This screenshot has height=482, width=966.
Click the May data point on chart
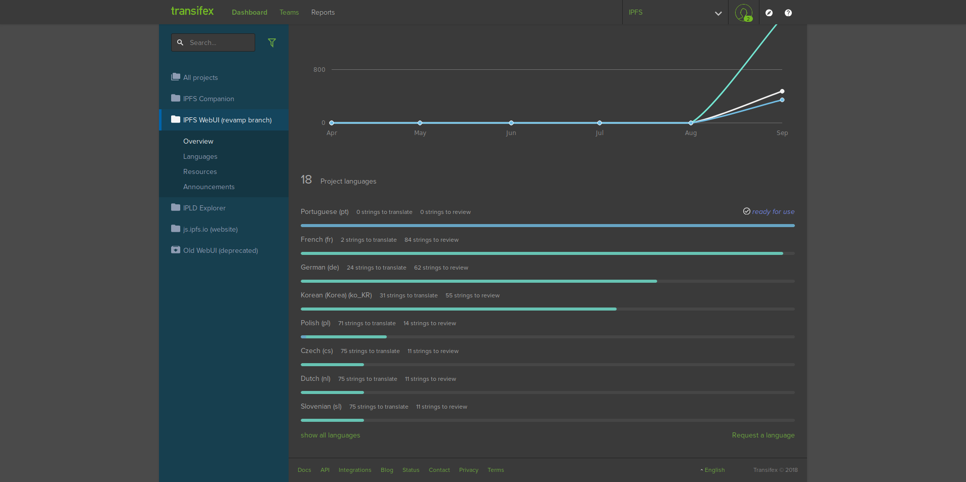pyautogui.click(x=420, y=123)
